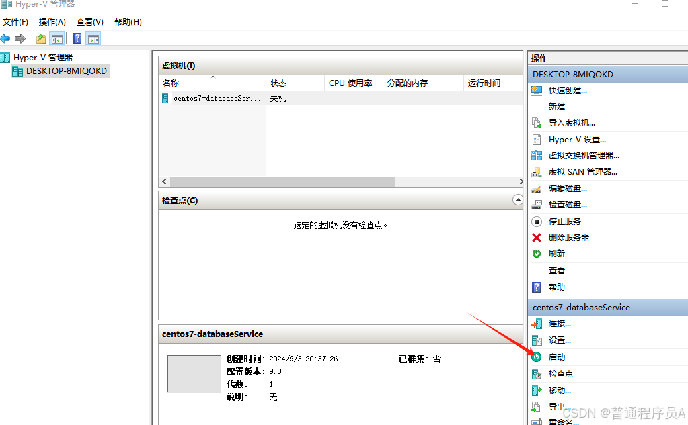Click the creation time value 2024/9/3 20:37:26

[303, 359]
